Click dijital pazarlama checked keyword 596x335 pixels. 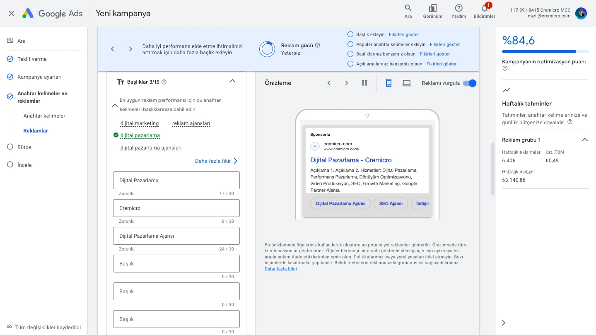click(140, 135)
